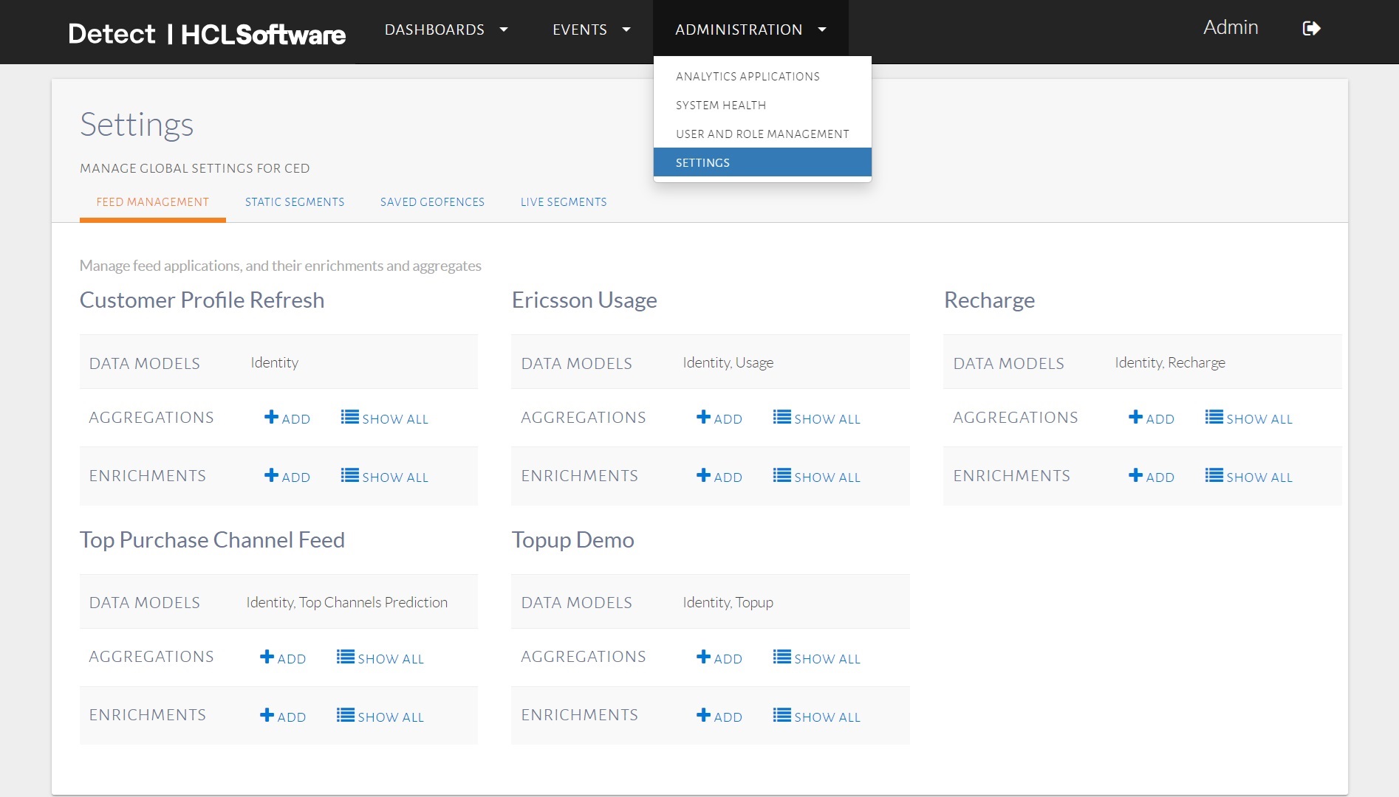Click the Detect HCLSoftware logo
The height and width of the screenshot is (797, 1399).
(x=206, y=34)
